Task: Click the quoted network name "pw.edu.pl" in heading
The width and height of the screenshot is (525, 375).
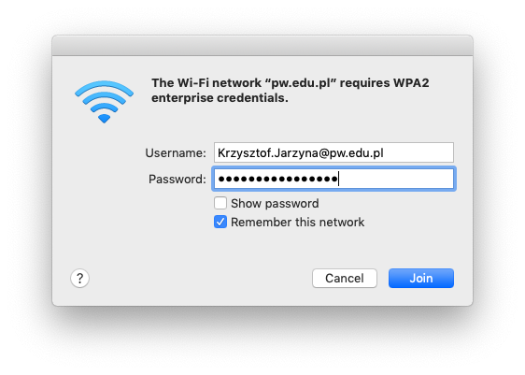Action: (301, 83)
